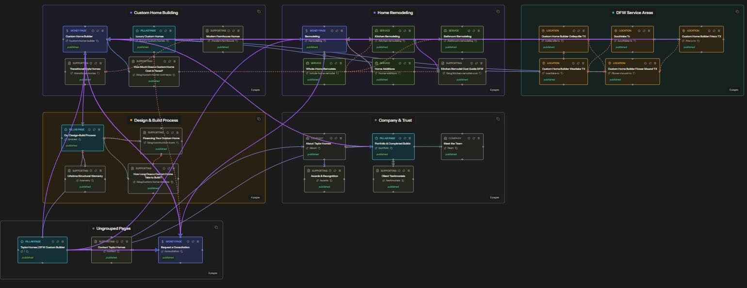Click the trash icon on Our Design-Build Process node

point(99,129)
